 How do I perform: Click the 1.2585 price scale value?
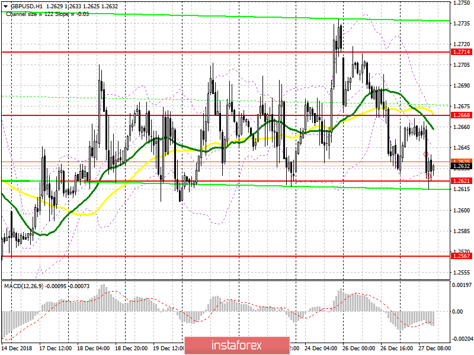(x=462, y=231)
